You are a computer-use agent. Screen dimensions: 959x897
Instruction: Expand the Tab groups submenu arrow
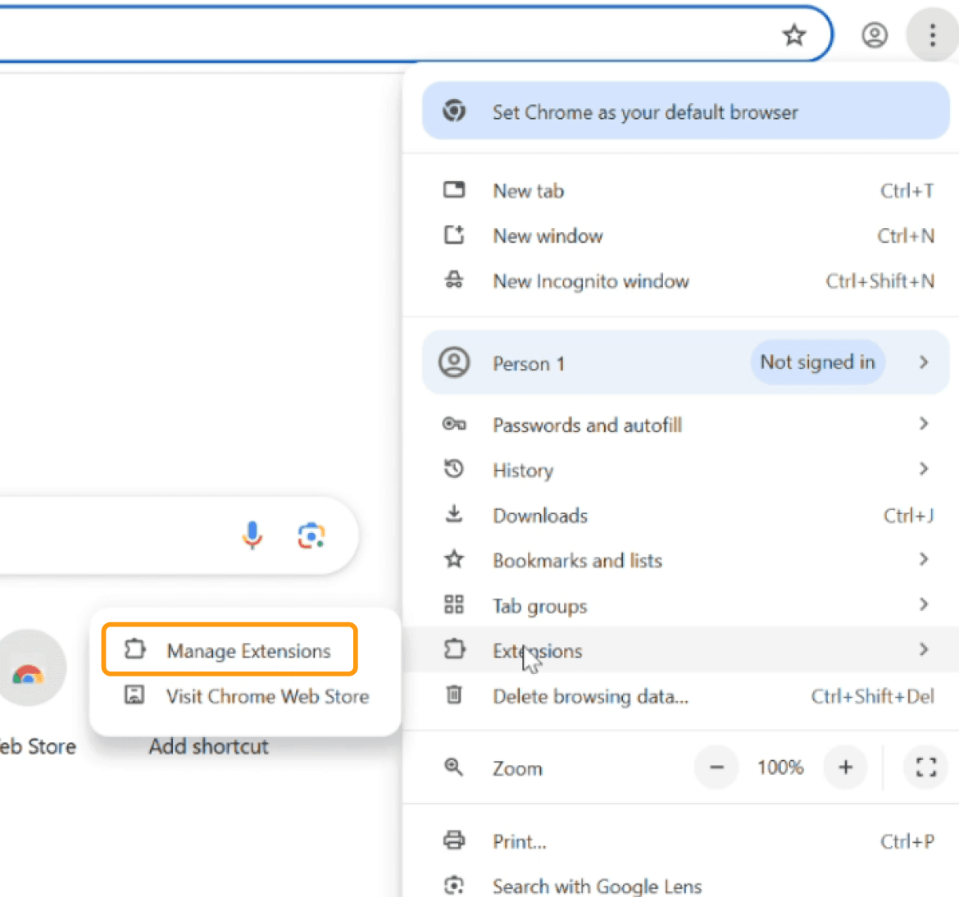pyautogui.click(x=924, y=604)
